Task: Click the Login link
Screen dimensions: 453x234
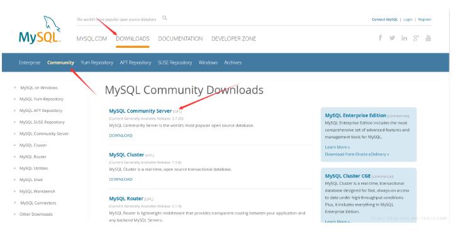Action: (x=408, y=19)
